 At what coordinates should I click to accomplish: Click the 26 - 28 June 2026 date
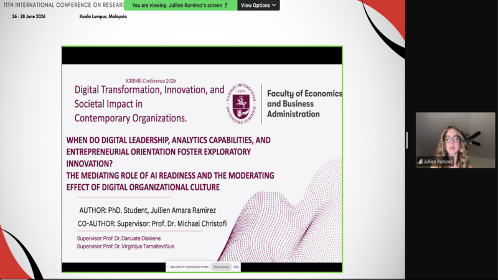click(29, 17)
